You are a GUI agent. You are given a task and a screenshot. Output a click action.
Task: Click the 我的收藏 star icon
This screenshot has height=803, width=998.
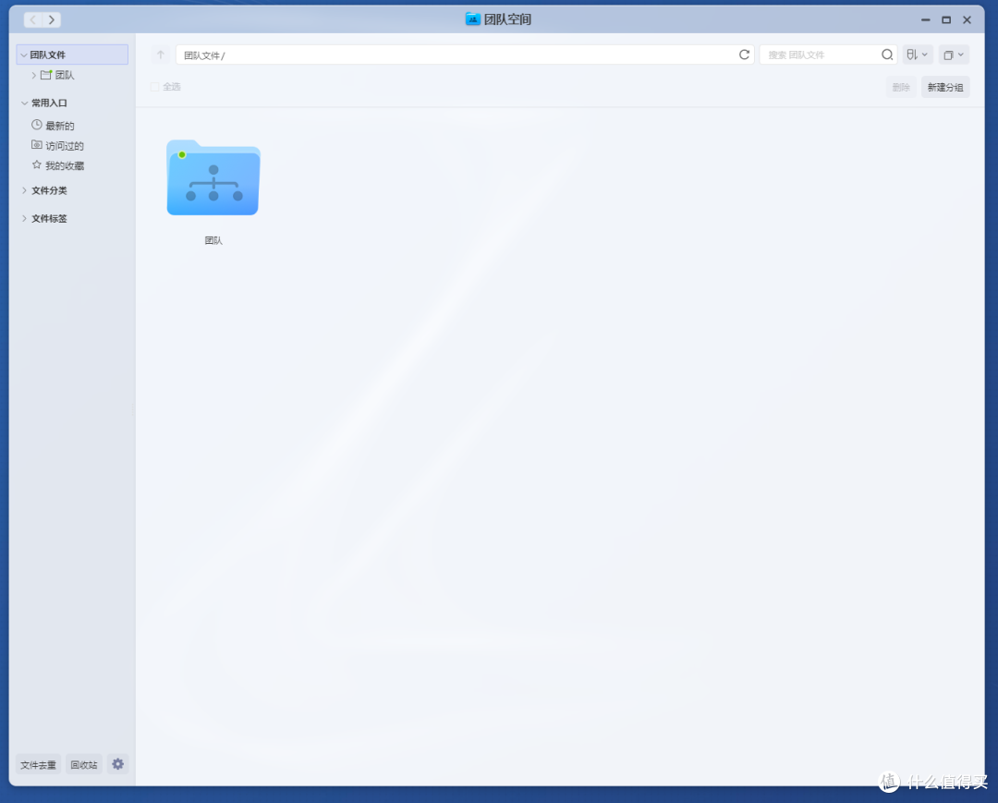point(37,164)
